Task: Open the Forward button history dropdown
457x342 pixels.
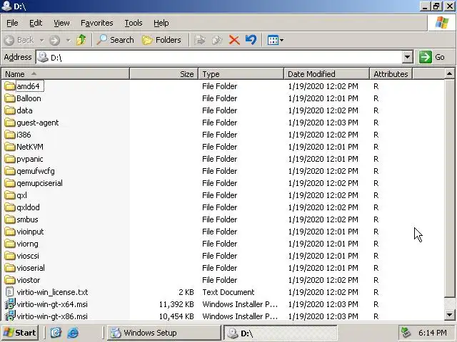Action: coord(69,40)
